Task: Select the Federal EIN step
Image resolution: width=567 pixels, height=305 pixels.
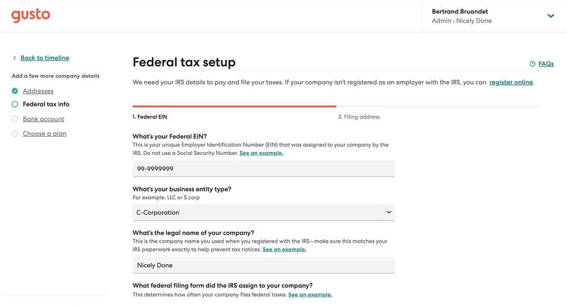Action: 152,117
